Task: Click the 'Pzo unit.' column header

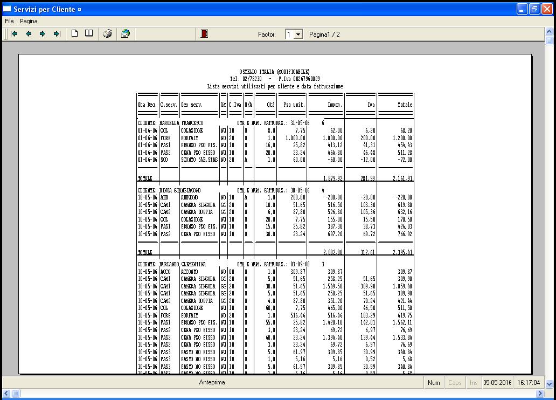Action: 294,105
